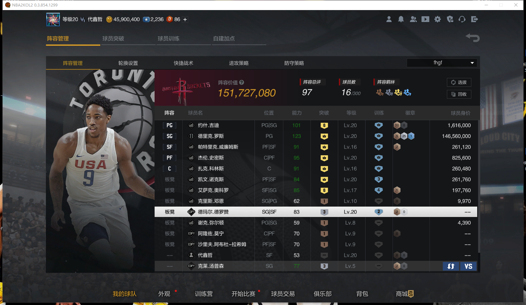Open the 进攻策略 sub-tab
The width and height of the screenshot is (526, 305).
pos(239,63)
